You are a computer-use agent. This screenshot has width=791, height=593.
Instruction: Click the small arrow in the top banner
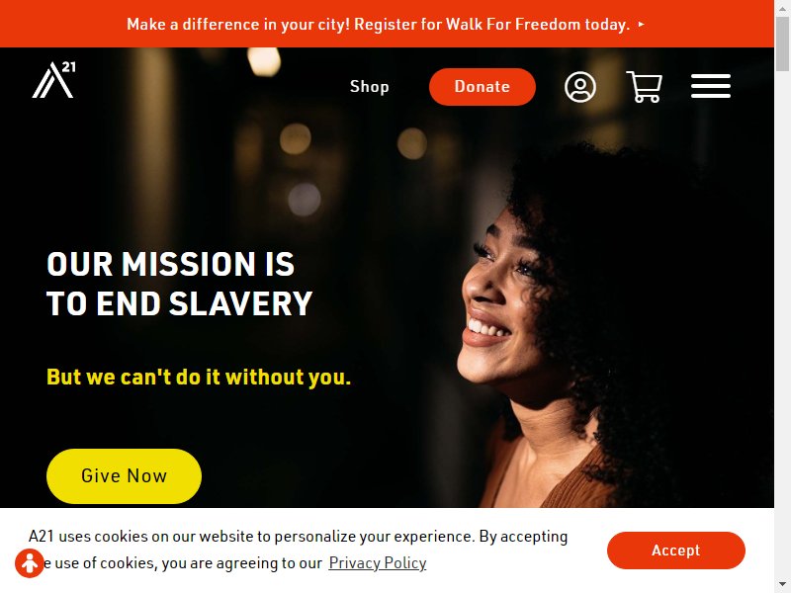coord(641,24)
